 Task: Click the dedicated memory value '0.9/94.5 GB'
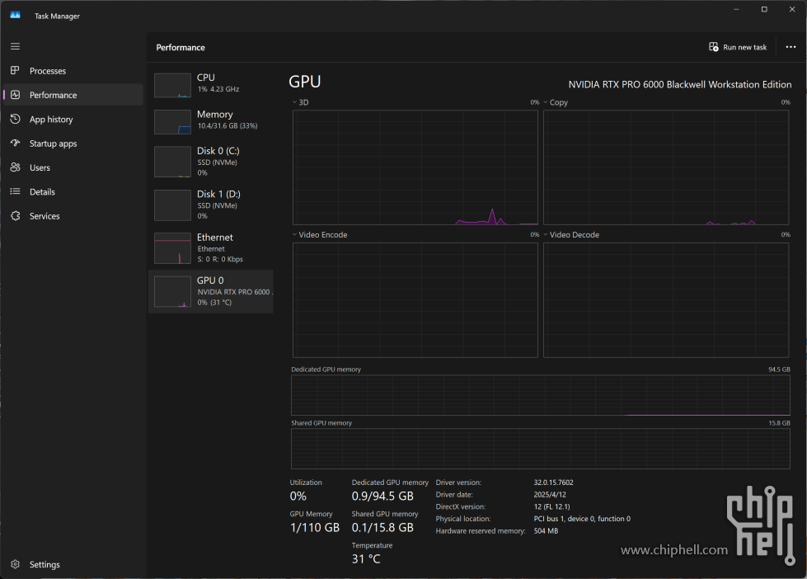coord(382,496)
